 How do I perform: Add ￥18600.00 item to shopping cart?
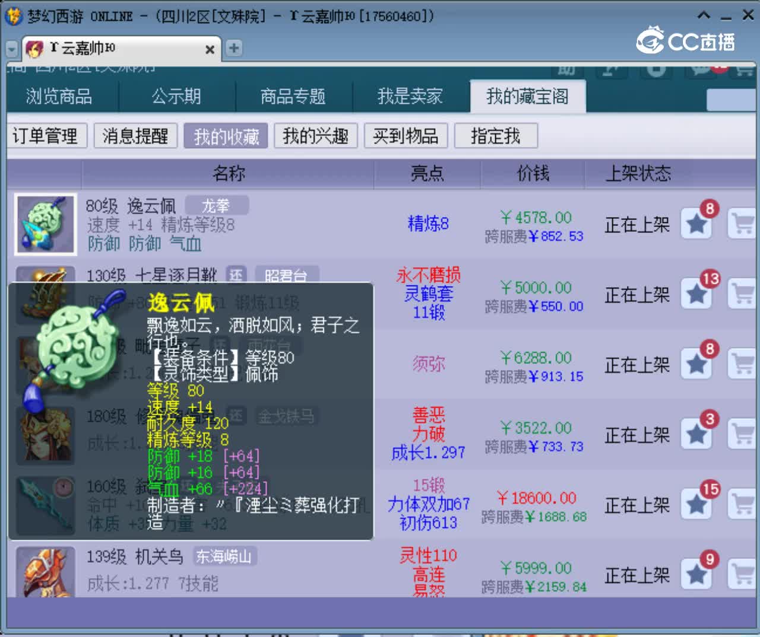coord(742,505)
